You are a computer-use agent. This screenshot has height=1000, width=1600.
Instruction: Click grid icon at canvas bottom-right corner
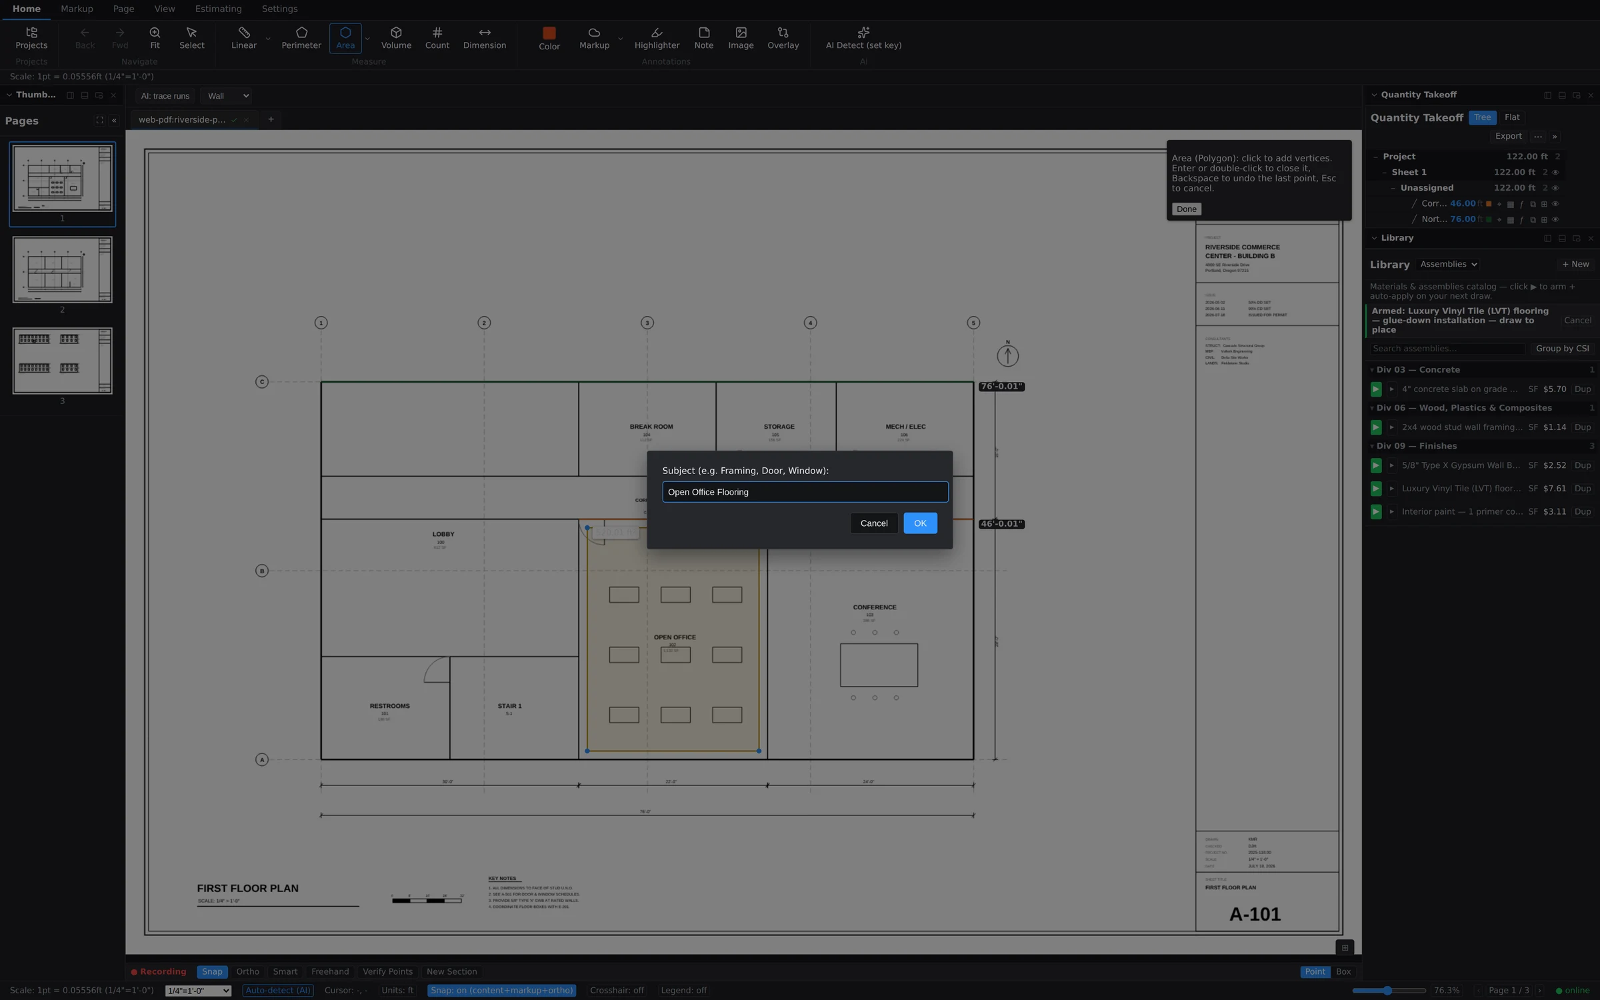click(1345, 947)
